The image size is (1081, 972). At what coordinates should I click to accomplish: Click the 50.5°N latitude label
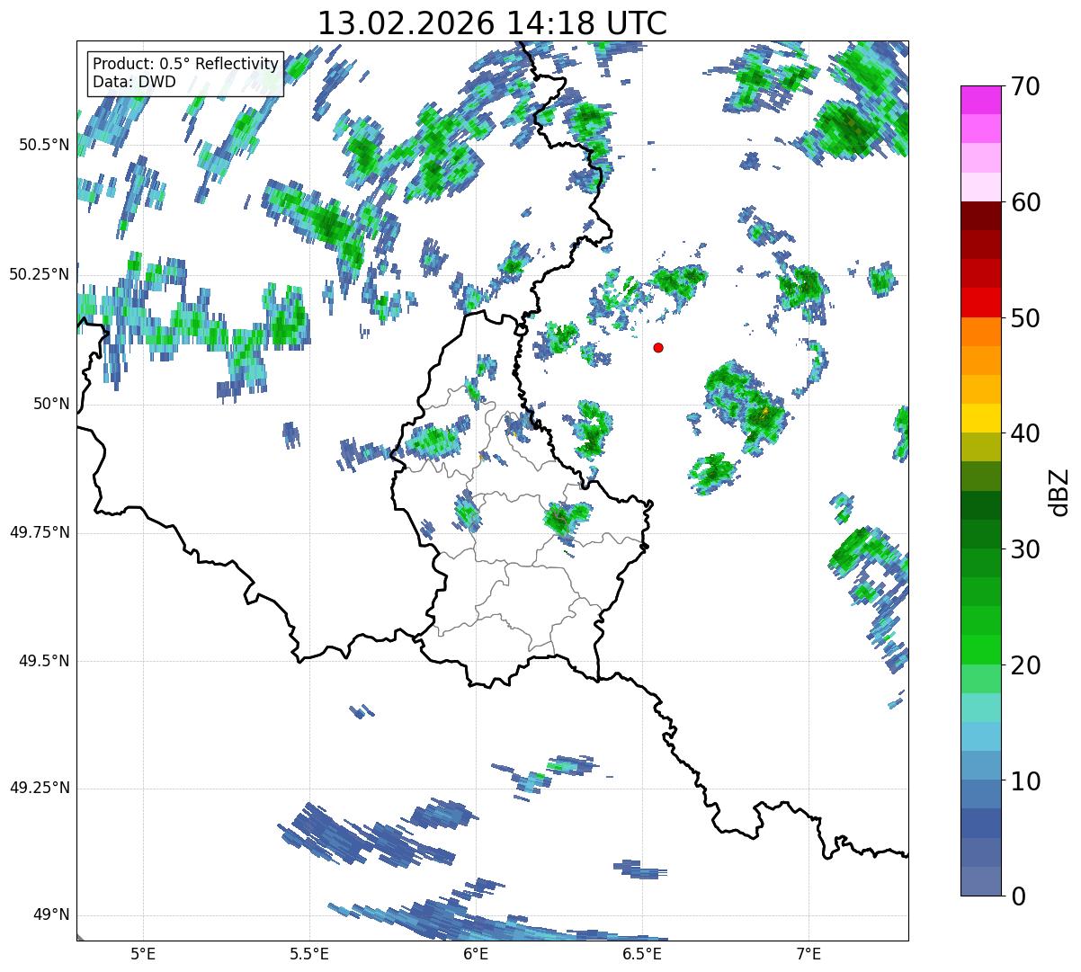point(44,146)
